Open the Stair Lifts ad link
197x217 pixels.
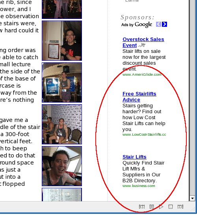pos(134,157)
